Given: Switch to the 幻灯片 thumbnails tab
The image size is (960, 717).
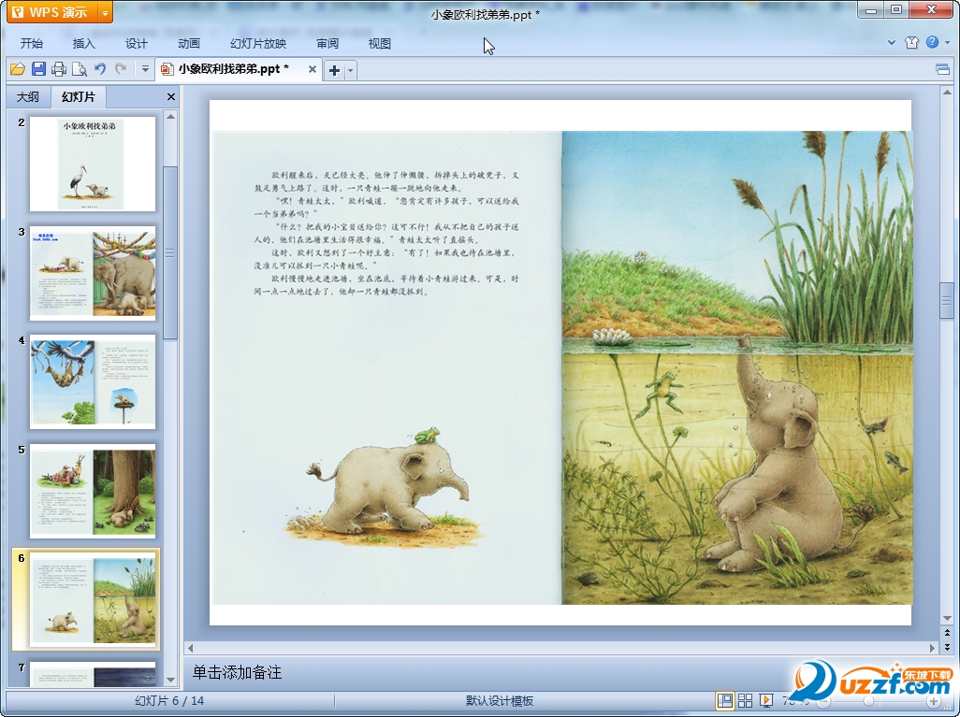Looking at the screenshot, I should 79,96.
